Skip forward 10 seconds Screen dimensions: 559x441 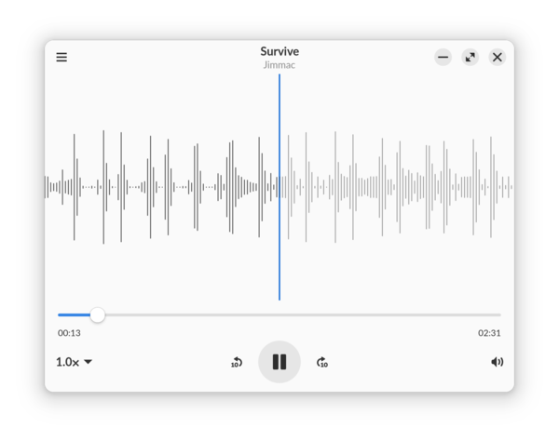coord(322,362)
